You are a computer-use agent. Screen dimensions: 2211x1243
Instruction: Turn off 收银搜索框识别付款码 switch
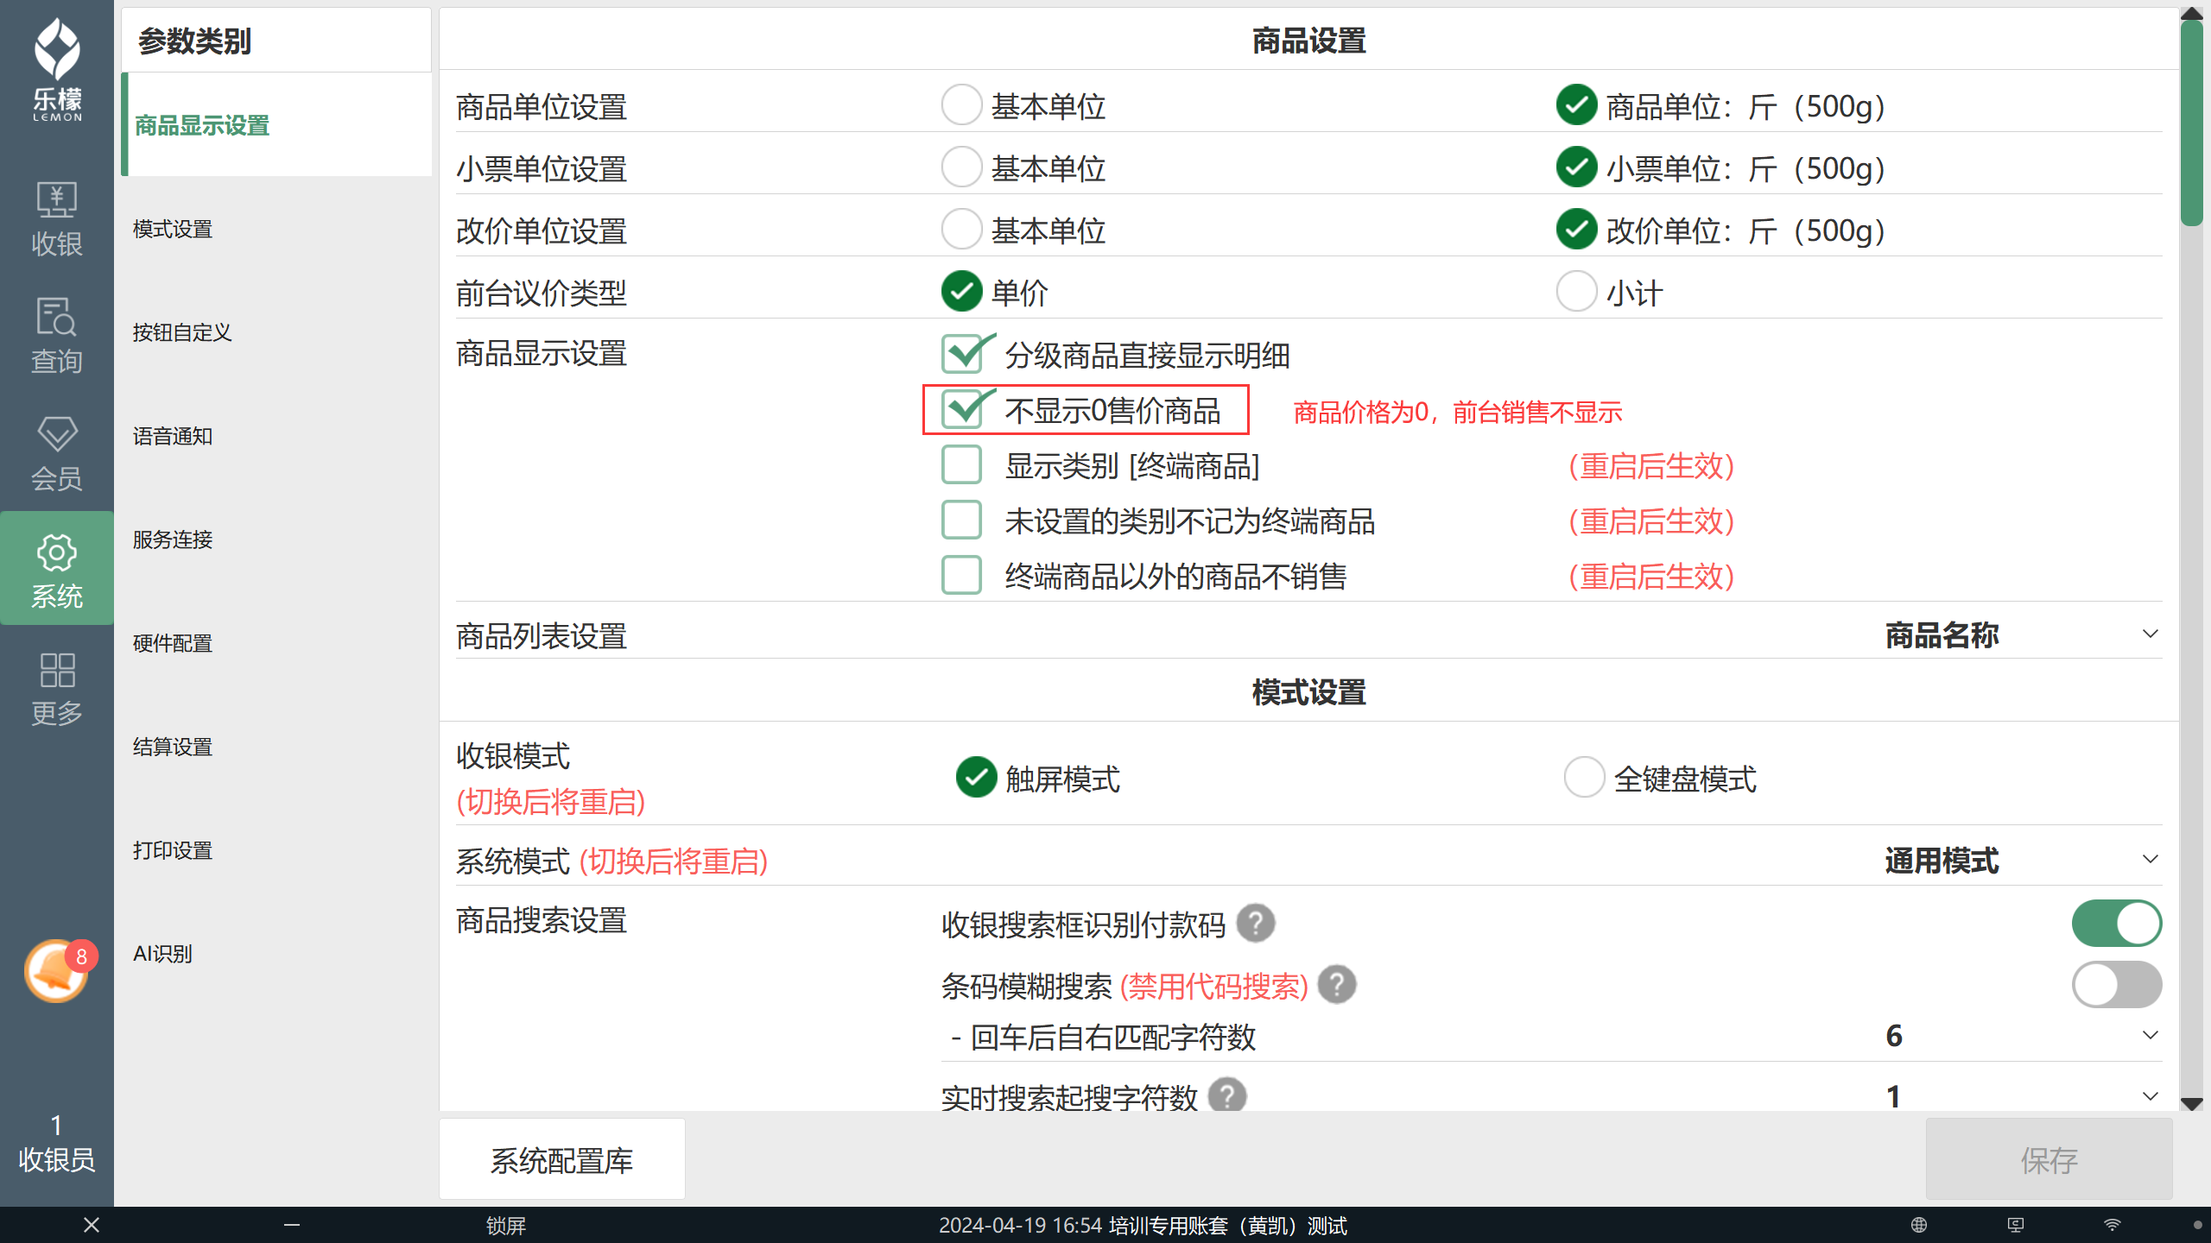[x=2117, y=923]
